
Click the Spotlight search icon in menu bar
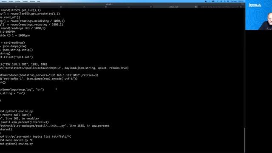225,1
